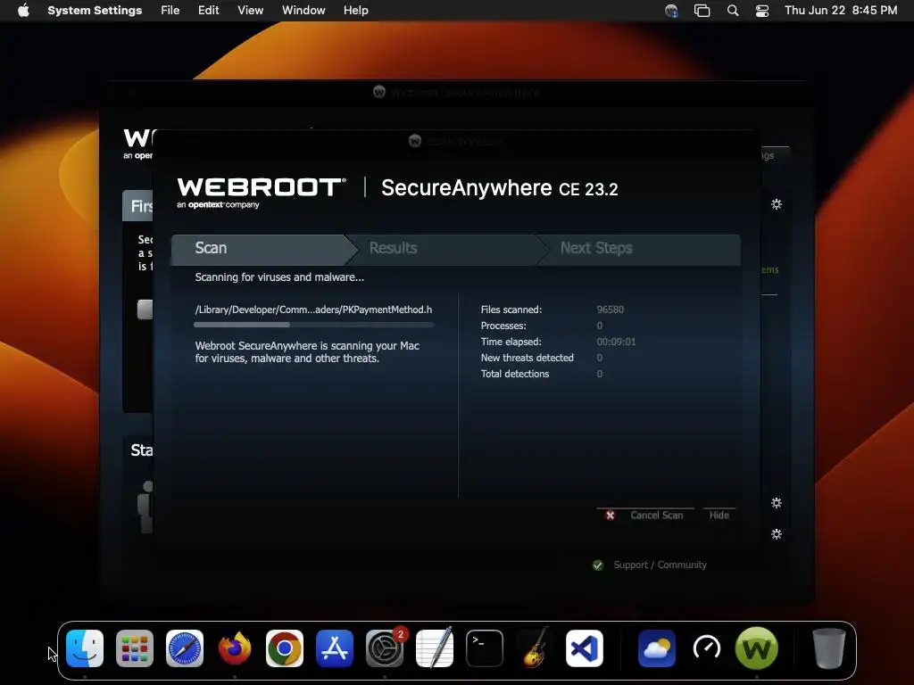Open Stage Manager windows icon in menu bar
Screen dimensions: 914x685
point(702,11)
